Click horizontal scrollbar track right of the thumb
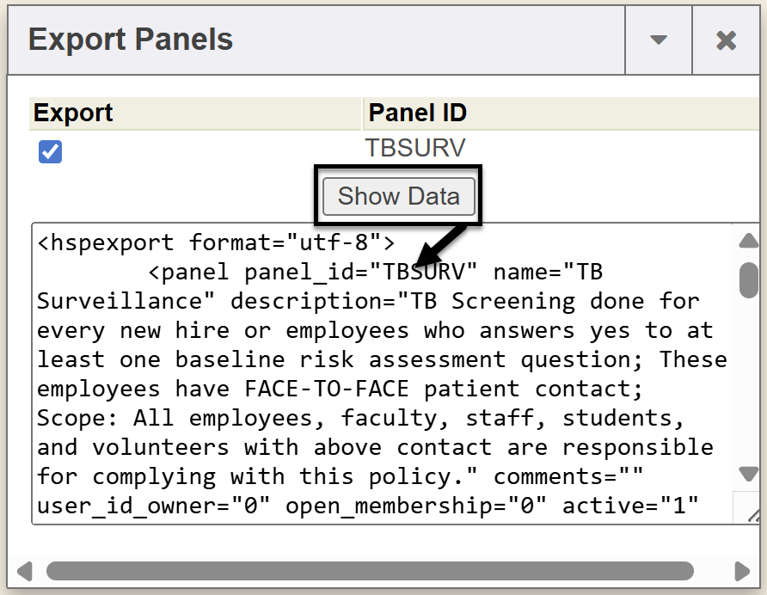Screen dimensions: 767x595 (711, 571)
